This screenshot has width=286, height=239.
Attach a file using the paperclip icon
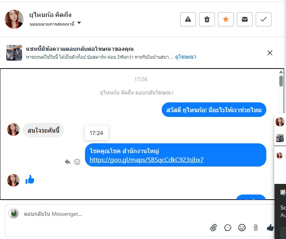pos(214,228)
